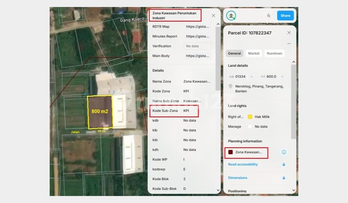Click the Kode Zona value KPI
The image size is (348, 203).
pyautogui.click(x=186, y=91)
